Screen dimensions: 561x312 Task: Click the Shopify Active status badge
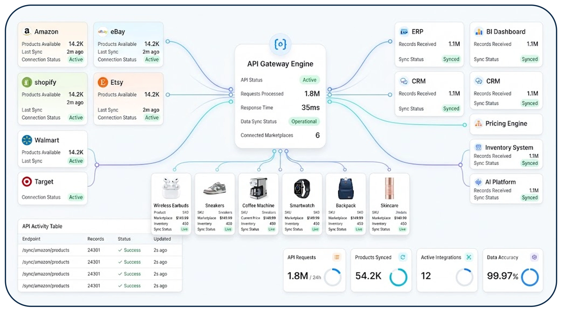[76, 118]
